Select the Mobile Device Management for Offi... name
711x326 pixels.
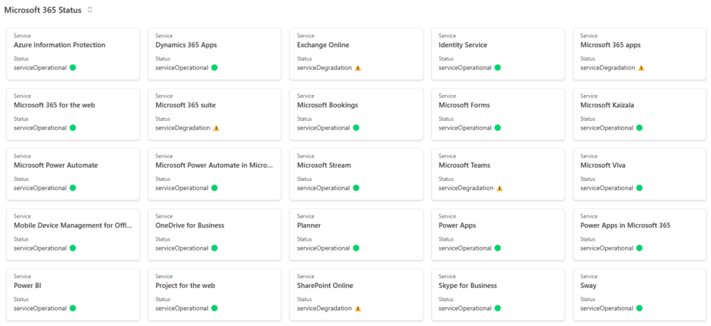[x=73, y=225]
